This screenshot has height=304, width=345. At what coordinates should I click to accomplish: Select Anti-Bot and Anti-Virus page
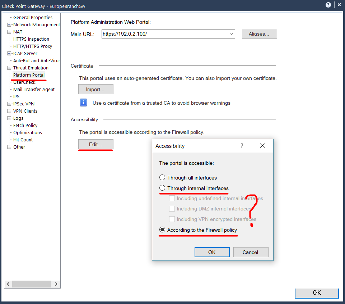point(37,61)
